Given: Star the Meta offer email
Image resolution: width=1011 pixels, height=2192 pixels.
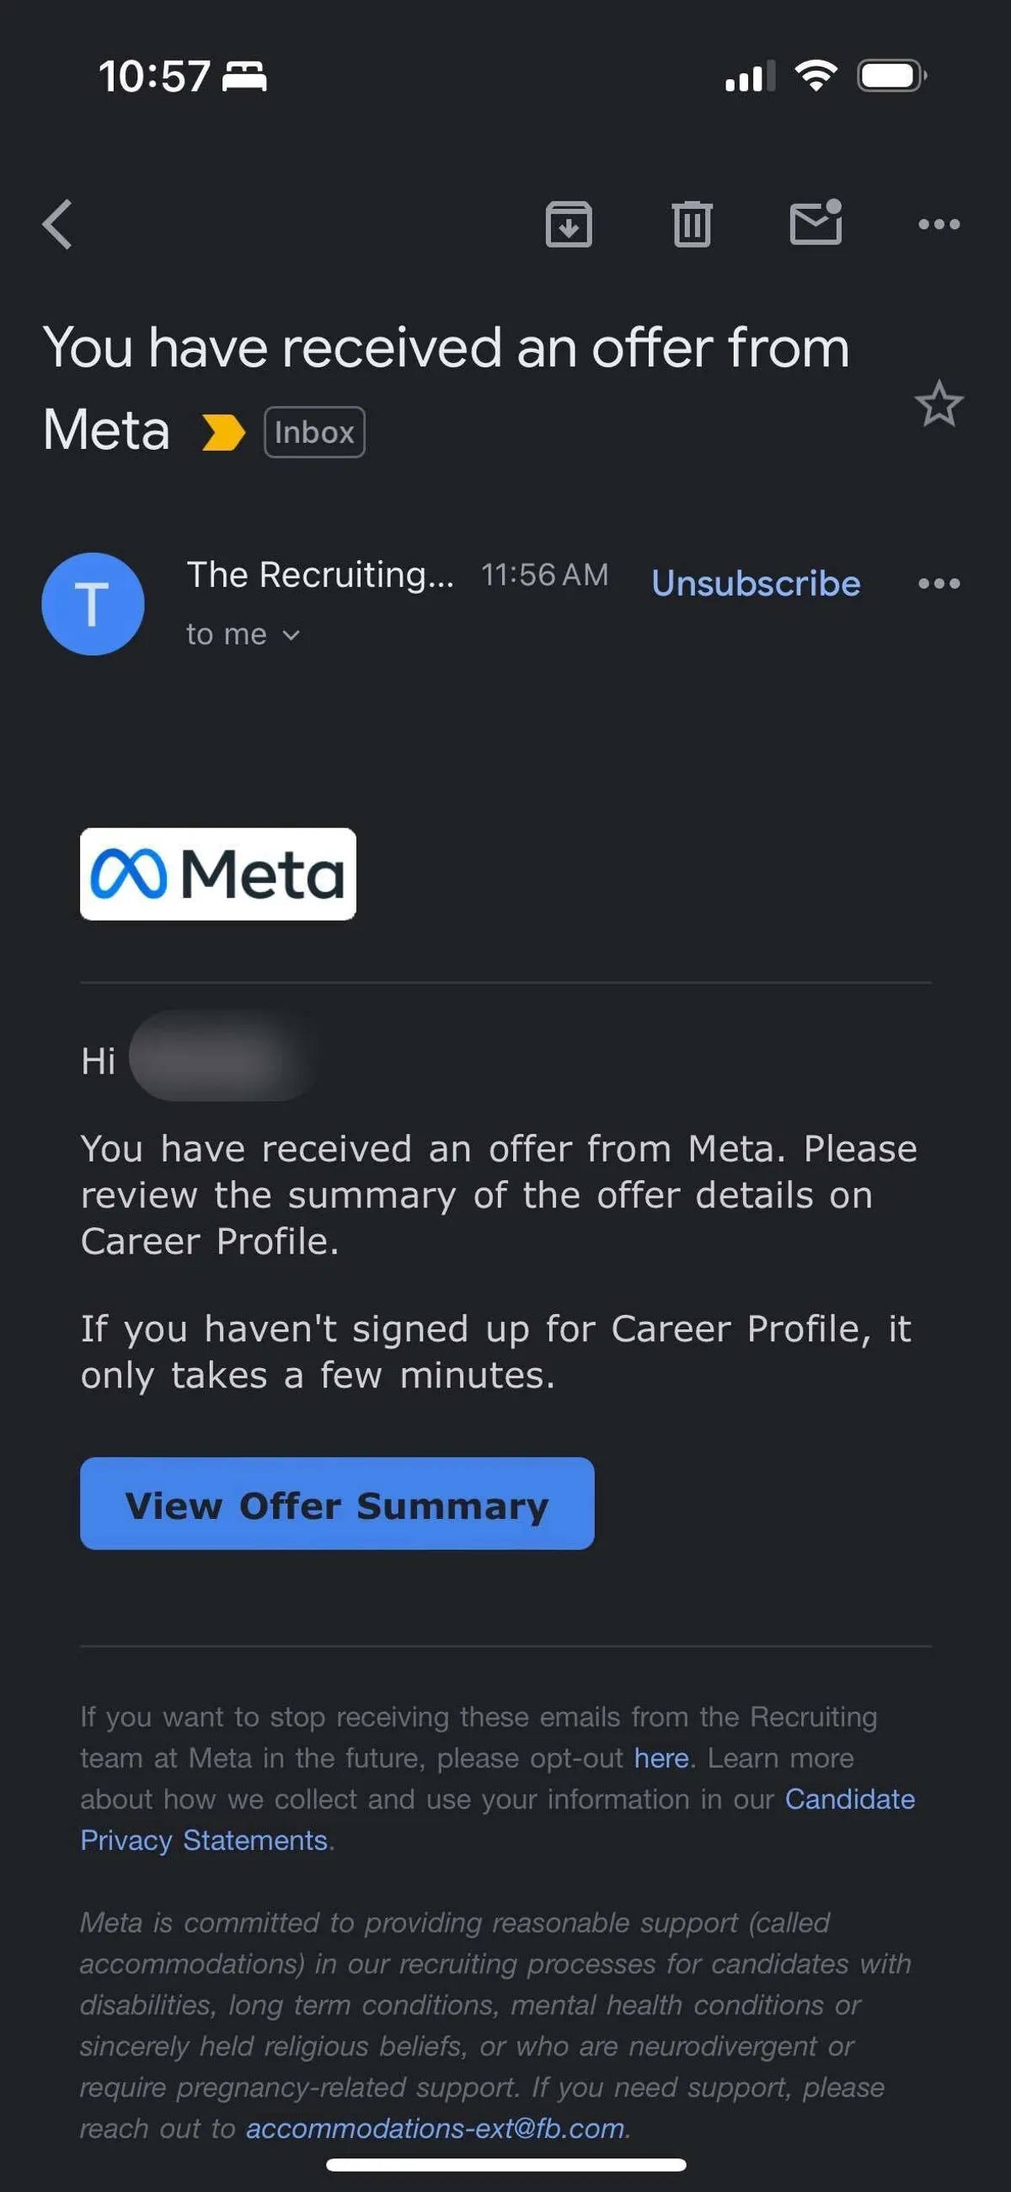Looking at the screenshot, I should (x=939, y=404).
